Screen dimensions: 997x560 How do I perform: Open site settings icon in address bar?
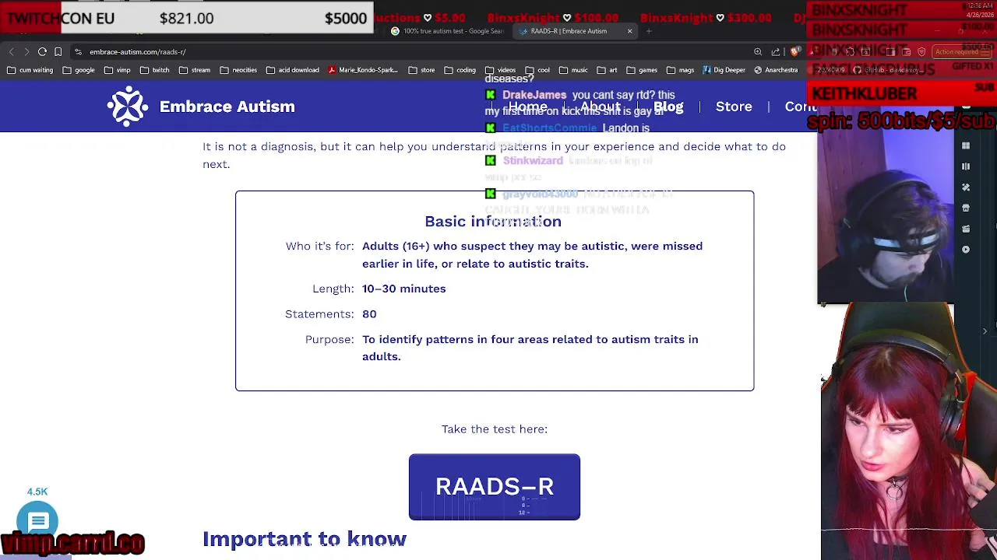pyautogui.click(x=78, y=52)
